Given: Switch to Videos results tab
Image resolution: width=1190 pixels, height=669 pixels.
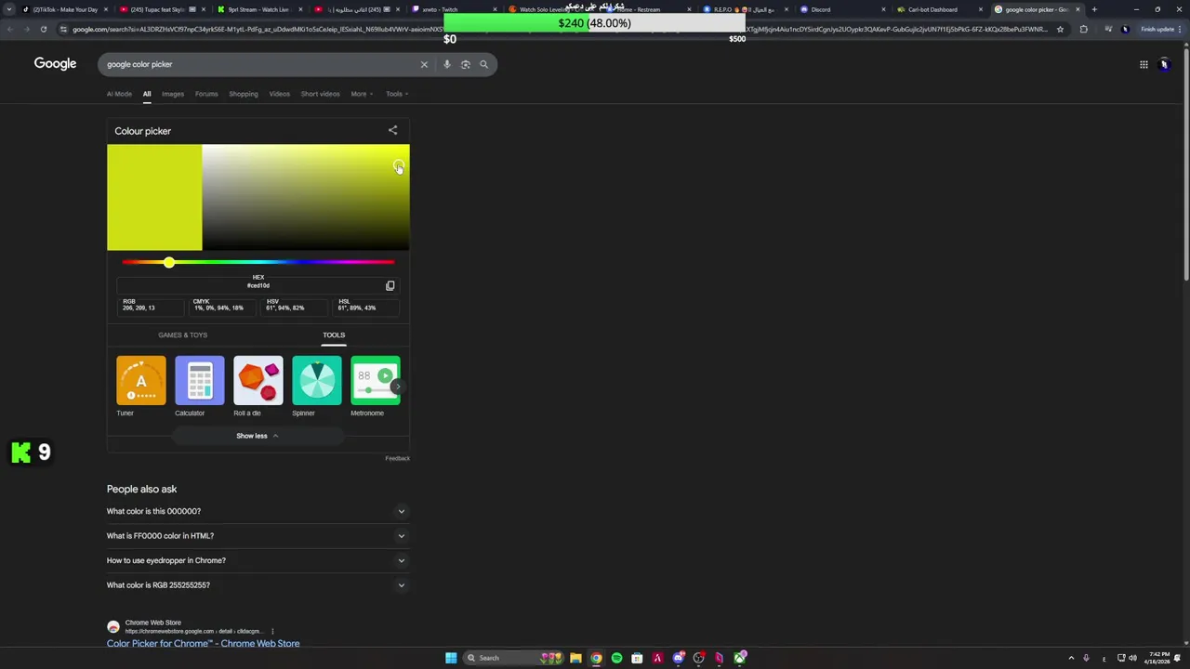Looking at the screenshot, I should point(280,94).
